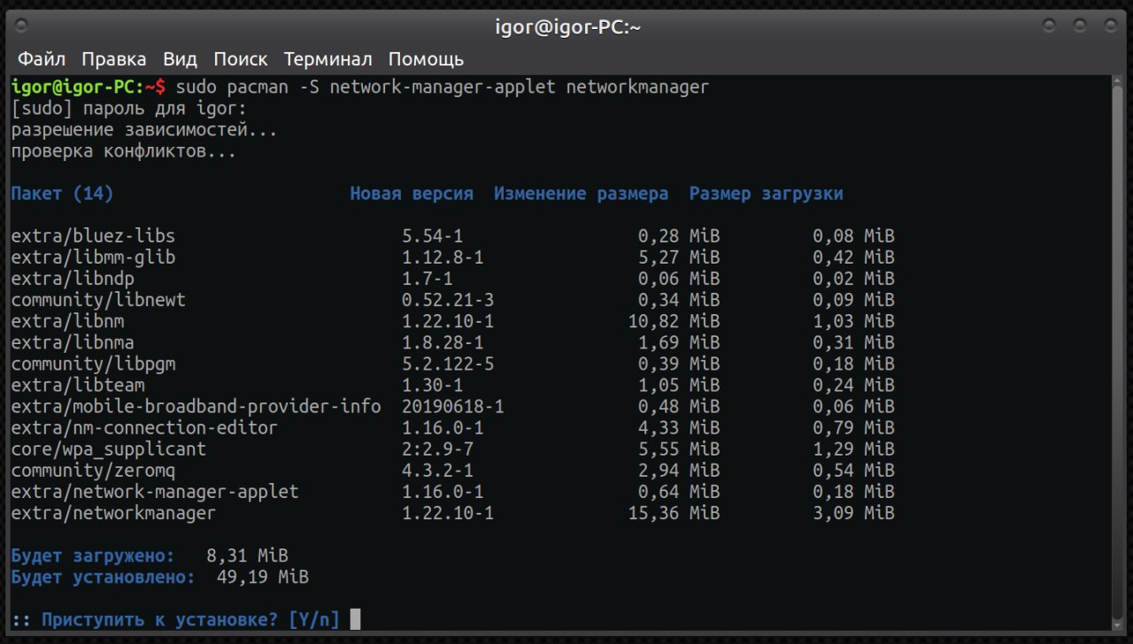Click the extra/networkmanager package name
Image resolution: width=1133 pixels, height=644 pixels.
(x=113, y=512)
